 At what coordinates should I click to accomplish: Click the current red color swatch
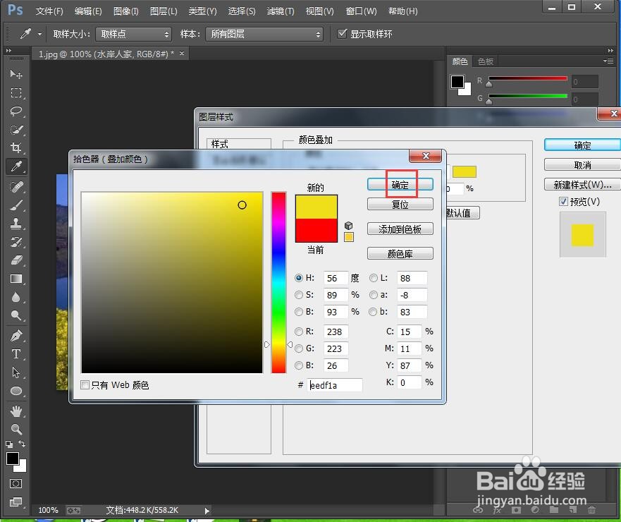(x=316, y=230)
